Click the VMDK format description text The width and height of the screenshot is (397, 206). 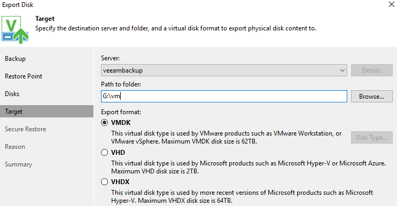pyautogui.click(x=226, y=137)
